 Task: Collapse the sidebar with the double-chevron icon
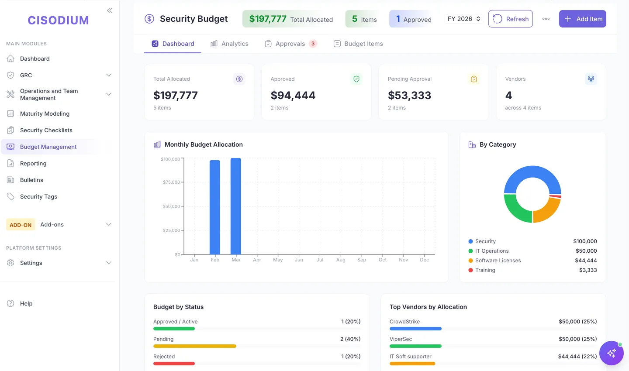(x=109, y=10)
